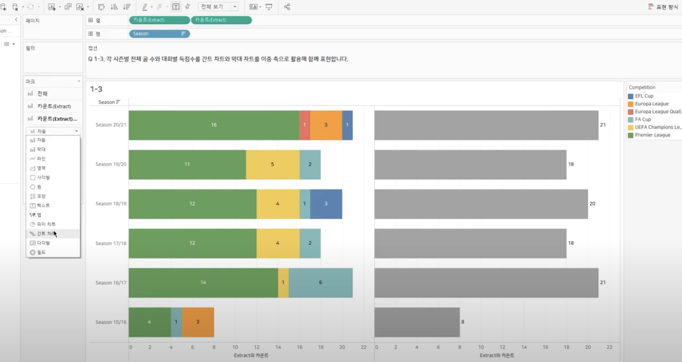Viewport: 682px width, 362px height.
Task: Click the 자동 mark type dropdown
Action: [54, 131]
